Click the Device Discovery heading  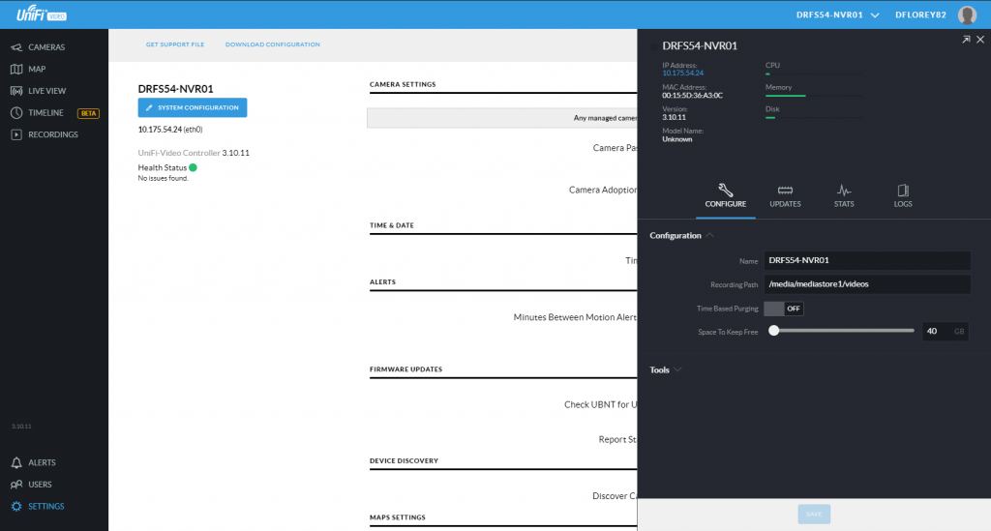404,461
